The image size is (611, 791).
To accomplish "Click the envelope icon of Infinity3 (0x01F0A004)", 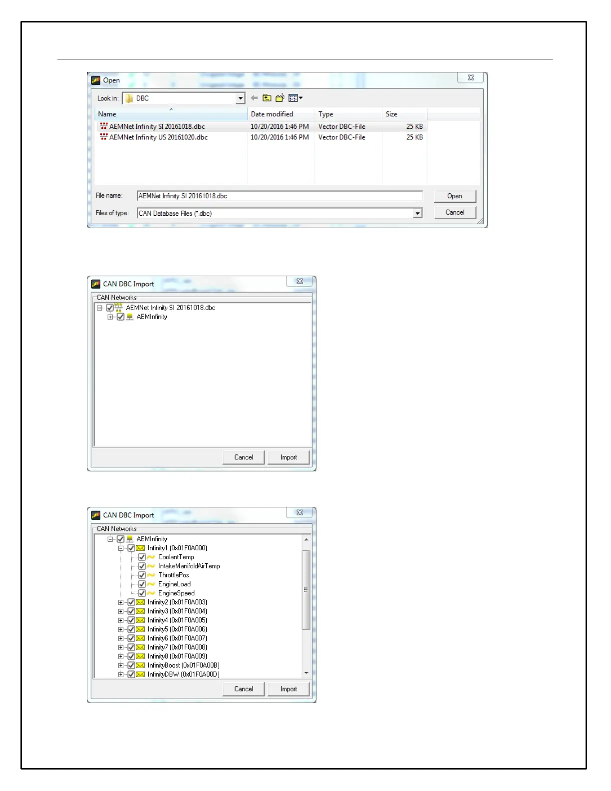I will click(x=141, y=611).
